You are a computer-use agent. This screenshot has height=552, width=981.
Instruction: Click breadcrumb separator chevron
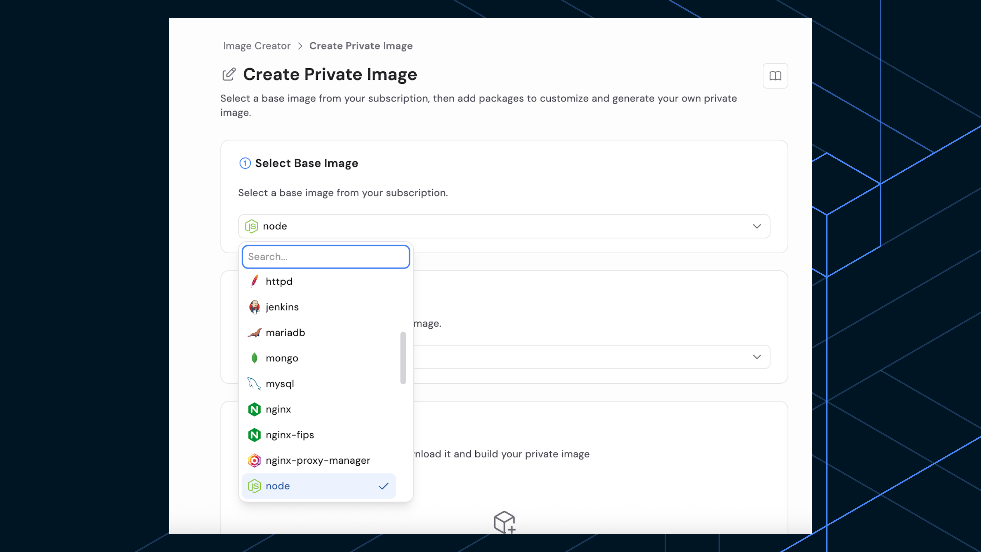click(300, 46)
